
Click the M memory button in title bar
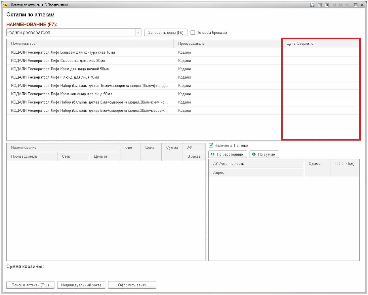coord(335,5)
